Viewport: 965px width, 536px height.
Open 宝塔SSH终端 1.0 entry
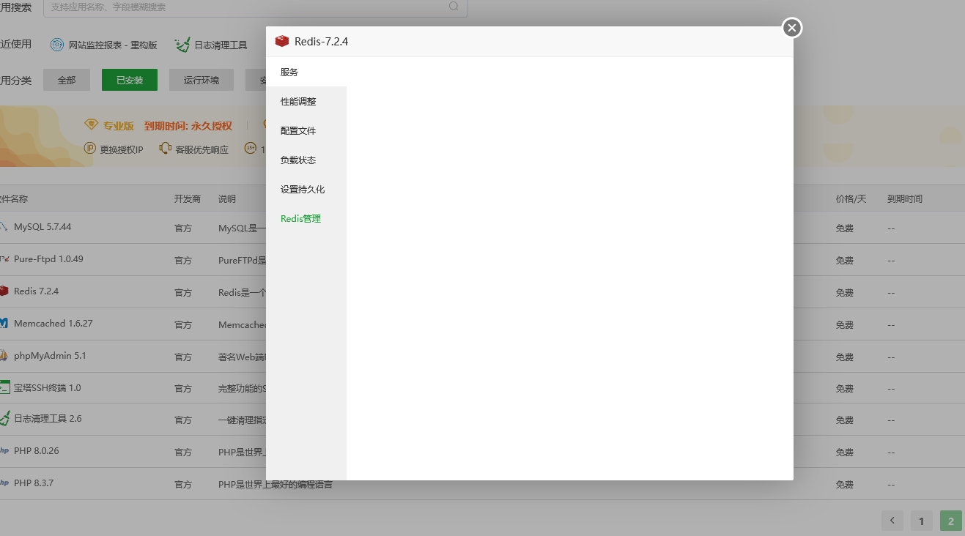pyautogui.click(x=48, y=388)
